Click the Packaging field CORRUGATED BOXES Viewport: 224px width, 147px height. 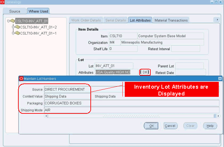coord(132,103)
